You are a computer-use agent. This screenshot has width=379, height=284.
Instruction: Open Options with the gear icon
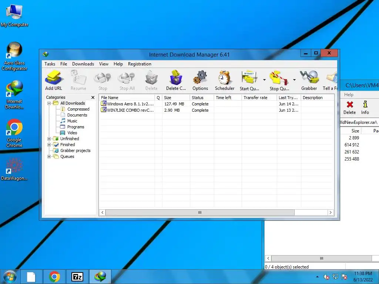(200, 81)
